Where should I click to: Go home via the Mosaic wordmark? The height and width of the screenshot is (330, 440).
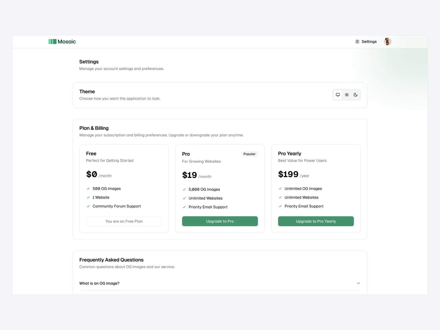[x=67, y=42]
